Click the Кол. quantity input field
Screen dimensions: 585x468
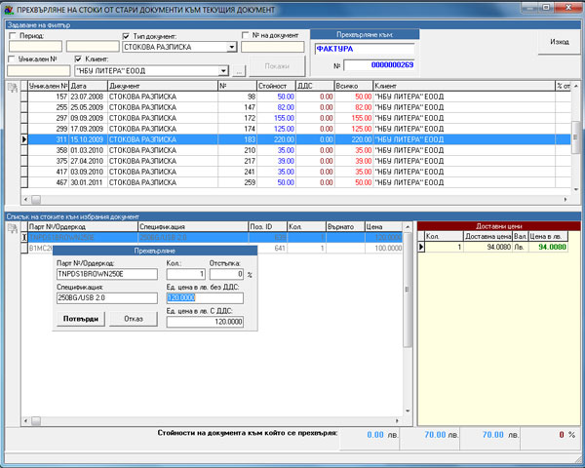[187, 274]
